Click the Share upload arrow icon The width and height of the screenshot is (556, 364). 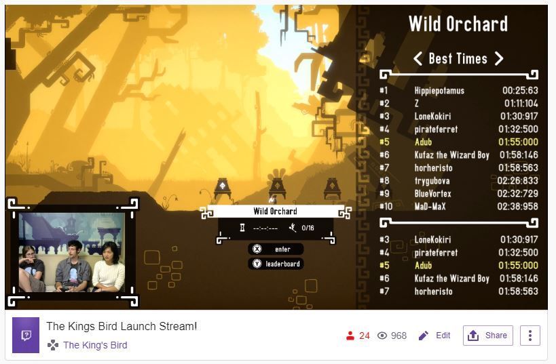click(473, 336)
